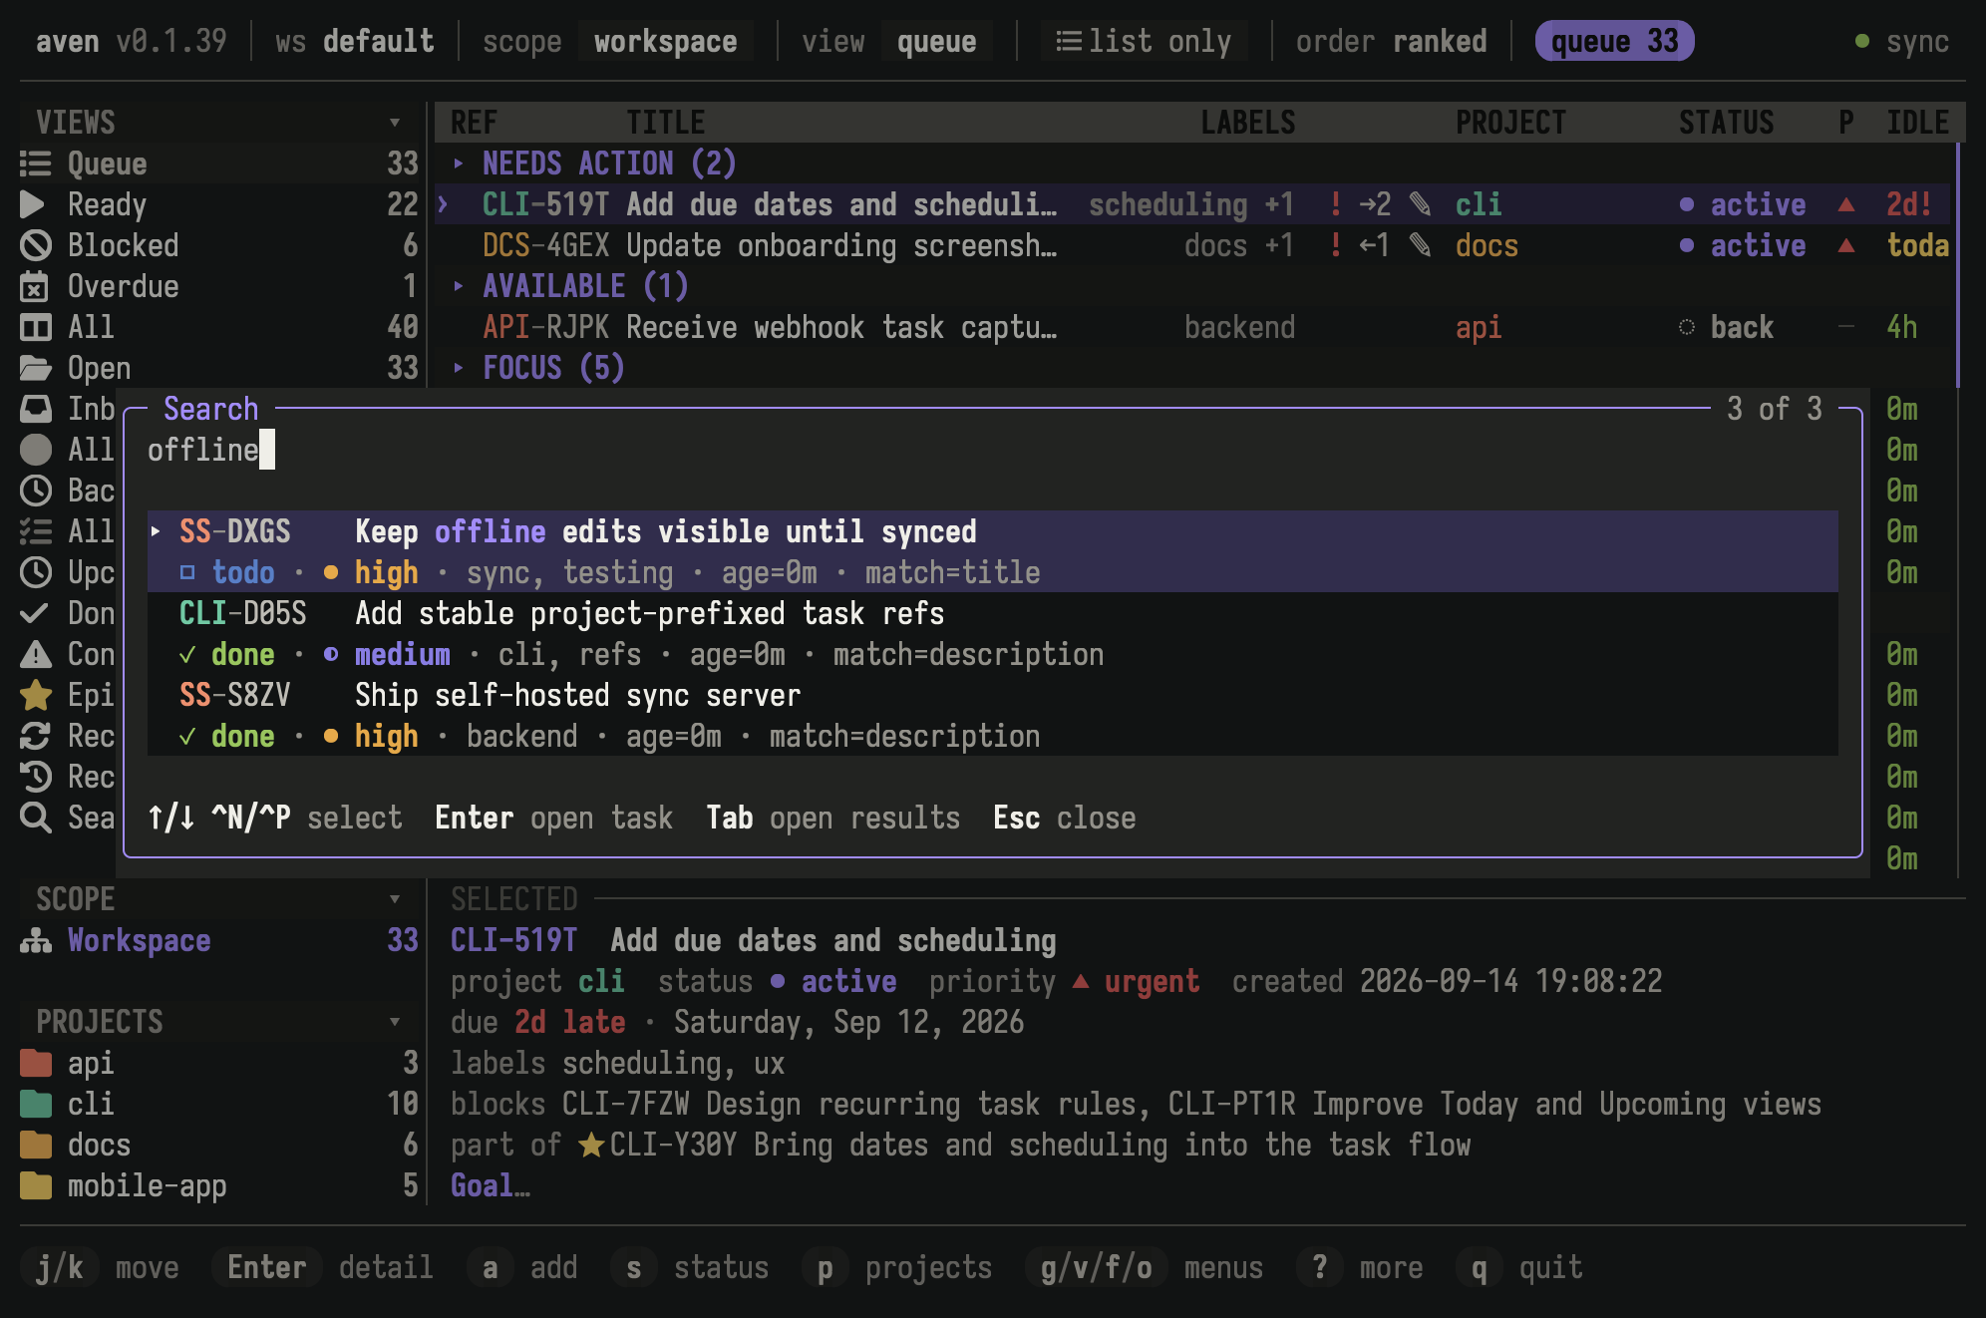Click the green cli project folder icon
This screenshot has height=1318, width=1986.
(x=35, y=1104)
